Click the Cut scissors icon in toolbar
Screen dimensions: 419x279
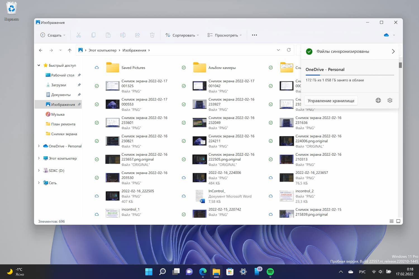click(x=78, y=35)
